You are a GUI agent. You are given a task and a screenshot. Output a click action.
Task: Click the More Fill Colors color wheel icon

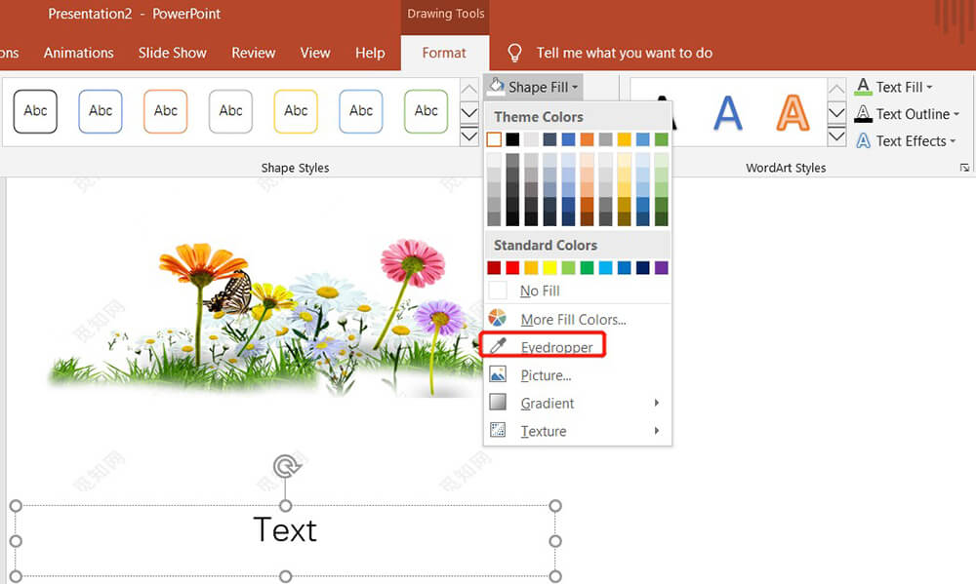498,319
